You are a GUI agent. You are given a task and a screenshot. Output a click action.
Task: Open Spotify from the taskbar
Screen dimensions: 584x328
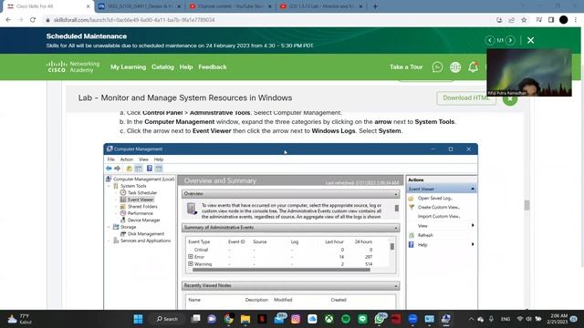point(346,319)
